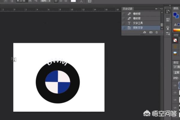Click the right align text button
This screenshot has width=180, height=120.
click(66, 1)
